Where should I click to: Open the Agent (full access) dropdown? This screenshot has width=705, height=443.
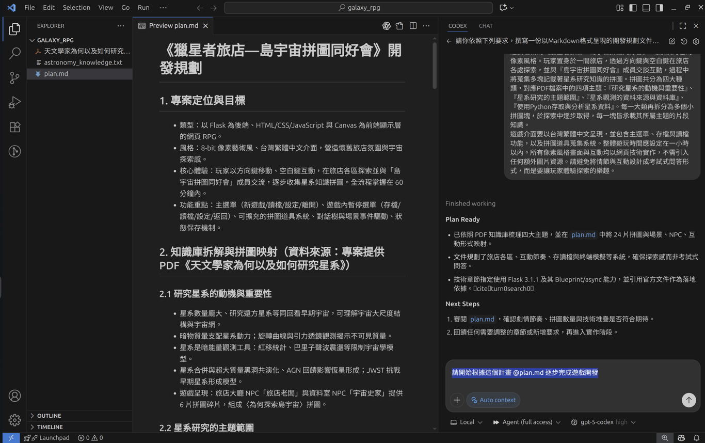click(526, 422)
